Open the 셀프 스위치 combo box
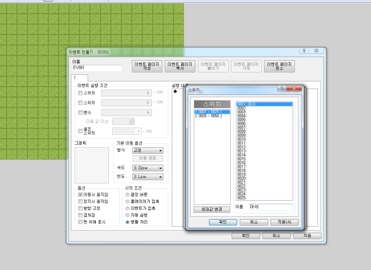Image resolution: width=371 pixels, height=270 pixels. [127, 131]
